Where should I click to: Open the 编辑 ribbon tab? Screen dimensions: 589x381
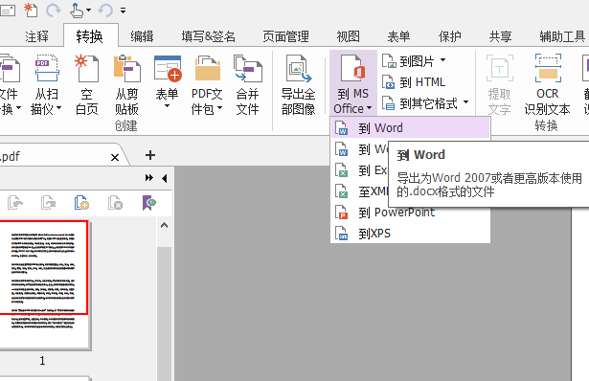142,36
